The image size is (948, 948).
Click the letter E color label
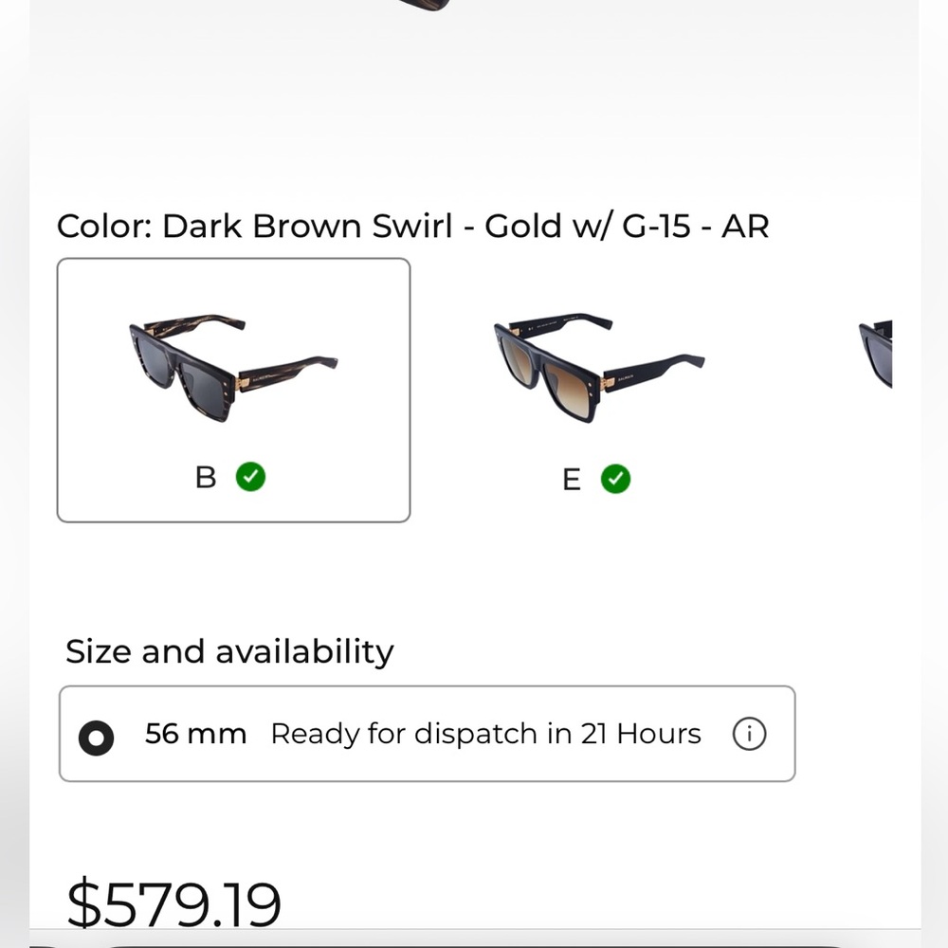(571, 481)
